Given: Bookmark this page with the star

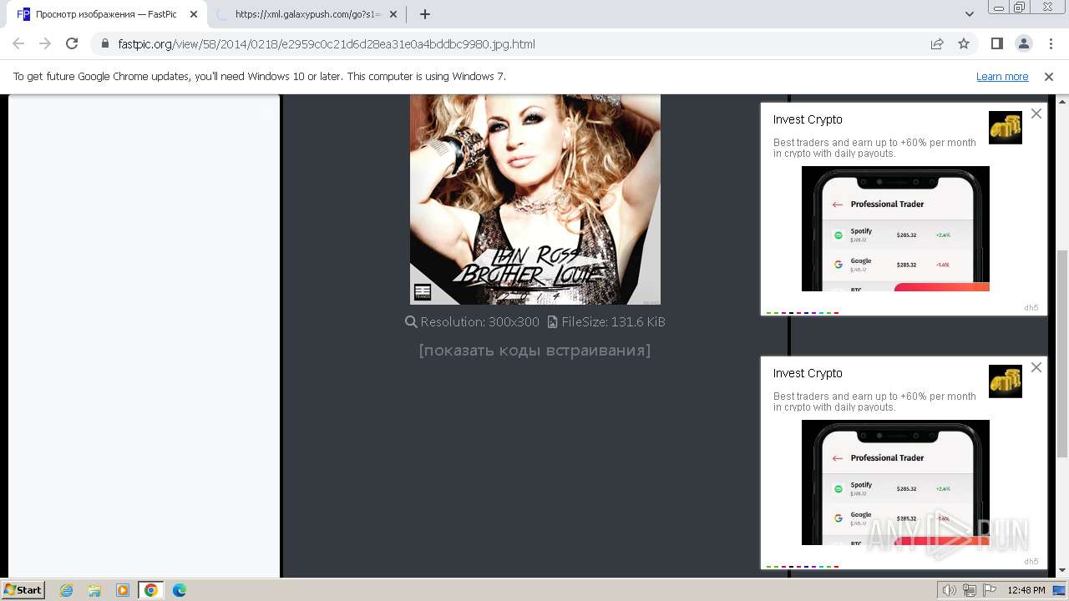Looking at the screenshot, I should pos(964,44).
